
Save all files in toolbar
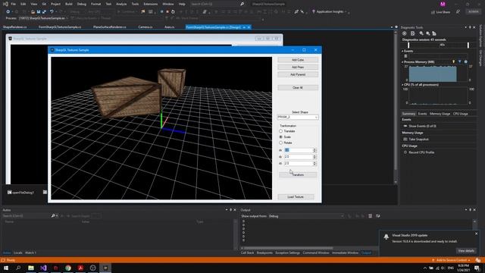(x=44, y=12)
